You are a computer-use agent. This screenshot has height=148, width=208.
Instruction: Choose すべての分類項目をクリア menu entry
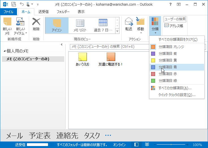coord(177,40)
